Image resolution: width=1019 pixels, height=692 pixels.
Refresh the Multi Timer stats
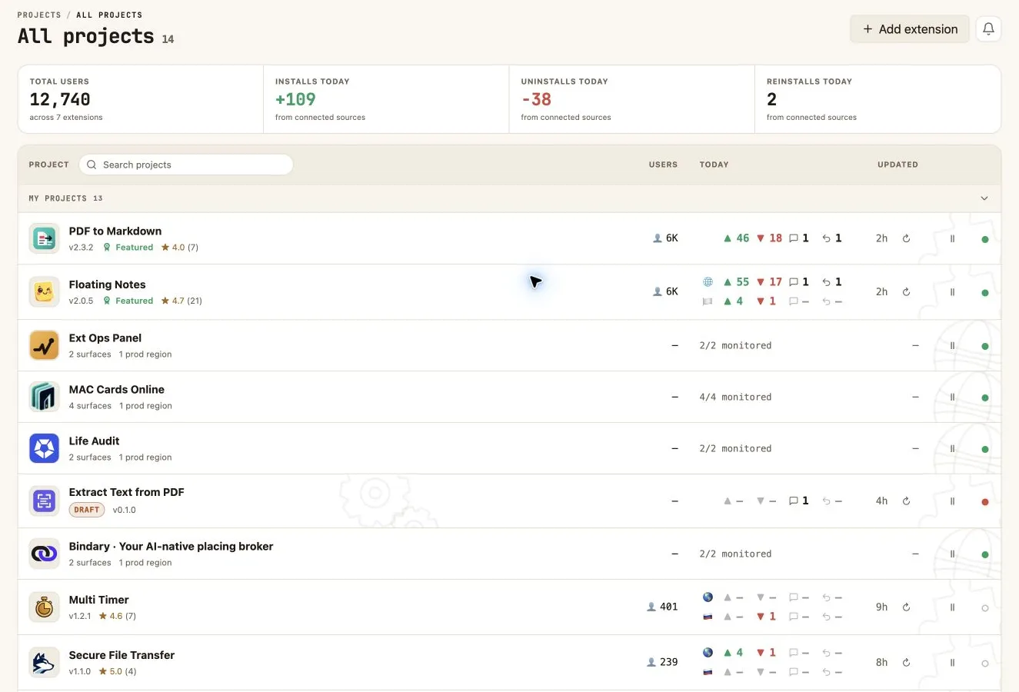point(906,607)
